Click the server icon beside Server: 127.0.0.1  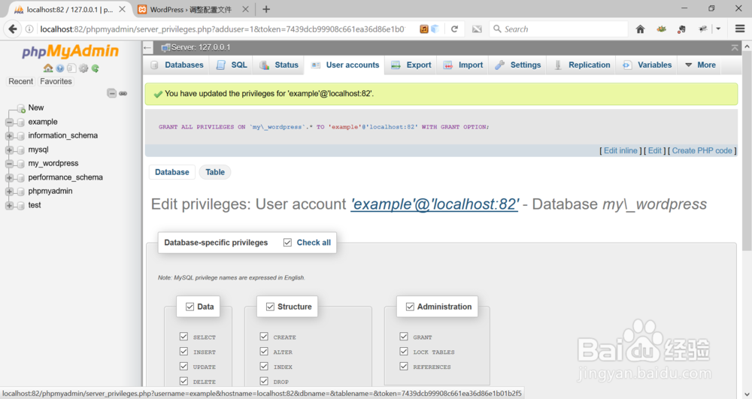click(165, 47)
